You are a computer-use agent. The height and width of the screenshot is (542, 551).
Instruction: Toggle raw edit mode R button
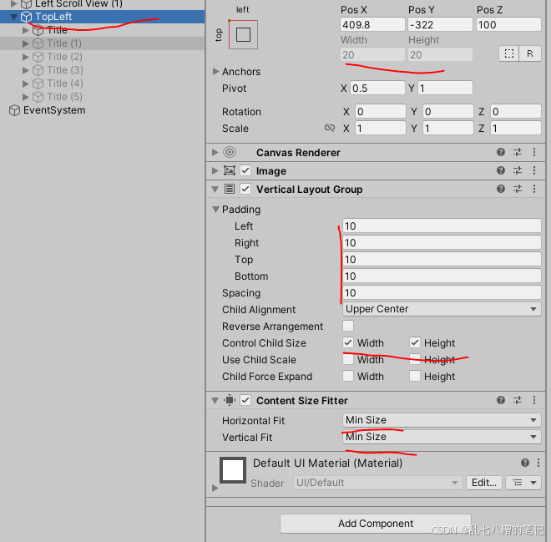point(530,53)
